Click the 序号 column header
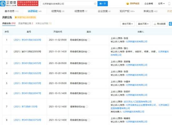This screenshot has width=172, height=125. click(7, 32)
